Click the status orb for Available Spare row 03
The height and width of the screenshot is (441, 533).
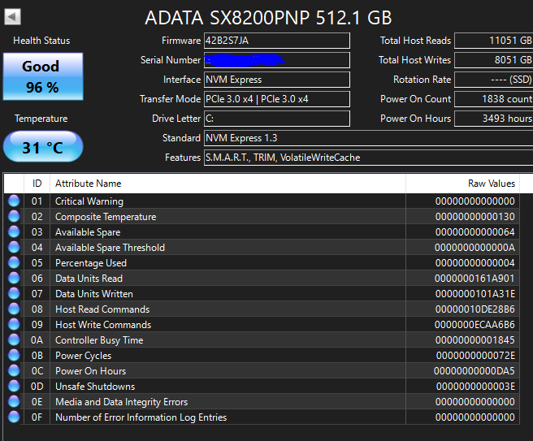14,232
